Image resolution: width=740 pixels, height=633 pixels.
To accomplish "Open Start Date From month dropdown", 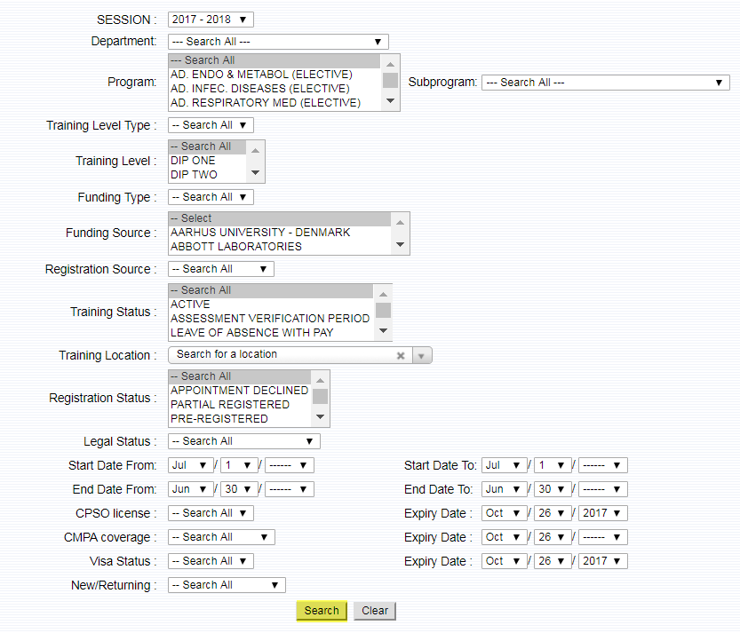I will 190,465.
